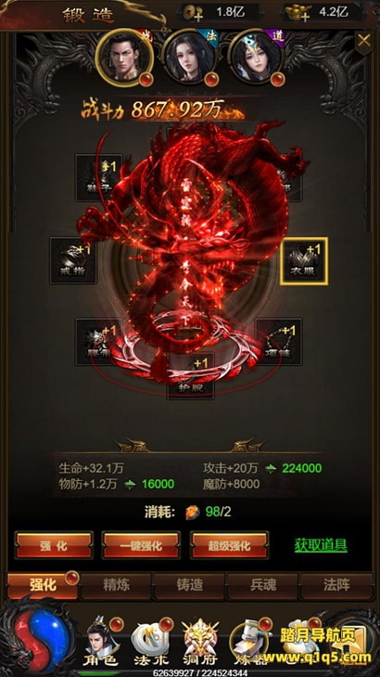Select the Taoist character portrait
This screenshot has height=677, width=380.
pos(258,58)
